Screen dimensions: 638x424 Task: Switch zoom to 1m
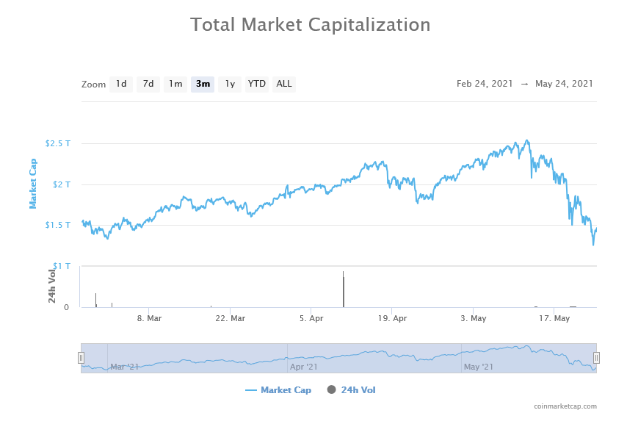[175, 84]
